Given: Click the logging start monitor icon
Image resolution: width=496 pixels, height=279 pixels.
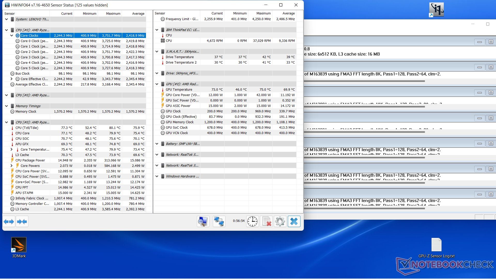Looking at the screenshot, I should click(203, 222).
